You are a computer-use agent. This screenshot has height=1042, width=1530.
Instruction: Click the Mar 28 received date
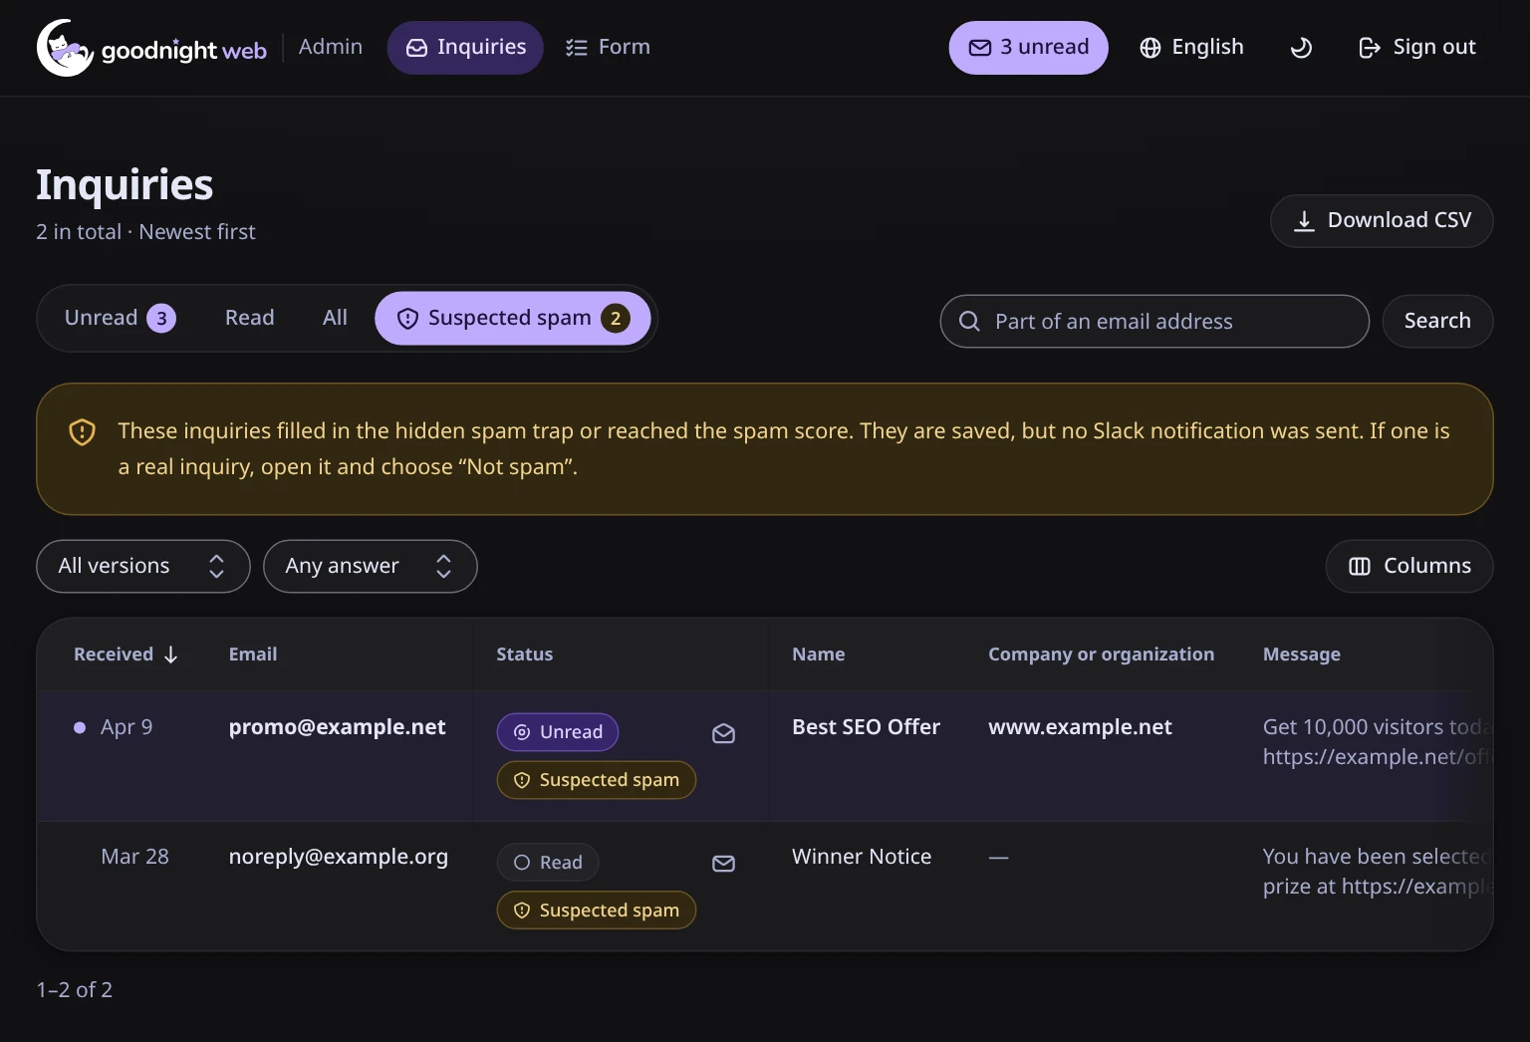click(x=134, y=857)
